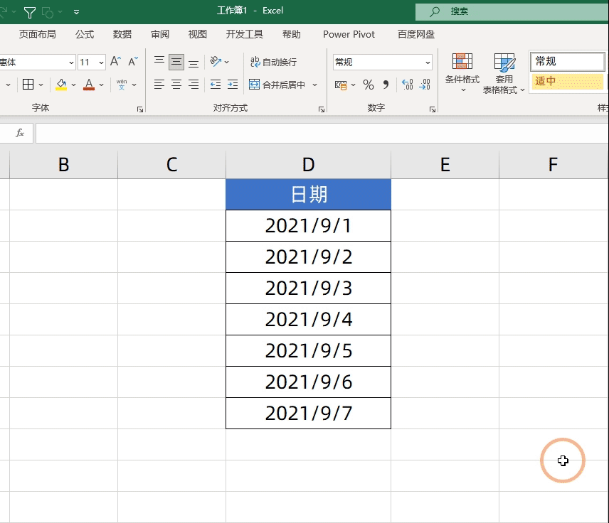Select column B header
Viewport: 609px width, 523px height.
coord(64,165)
